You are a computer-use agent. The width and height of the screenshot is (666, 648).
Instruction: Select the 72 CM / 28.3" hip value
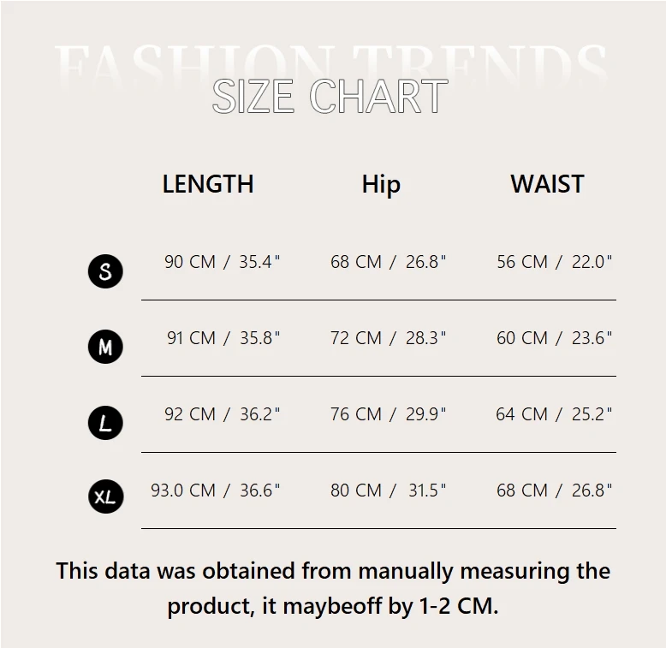coord(389,338)
